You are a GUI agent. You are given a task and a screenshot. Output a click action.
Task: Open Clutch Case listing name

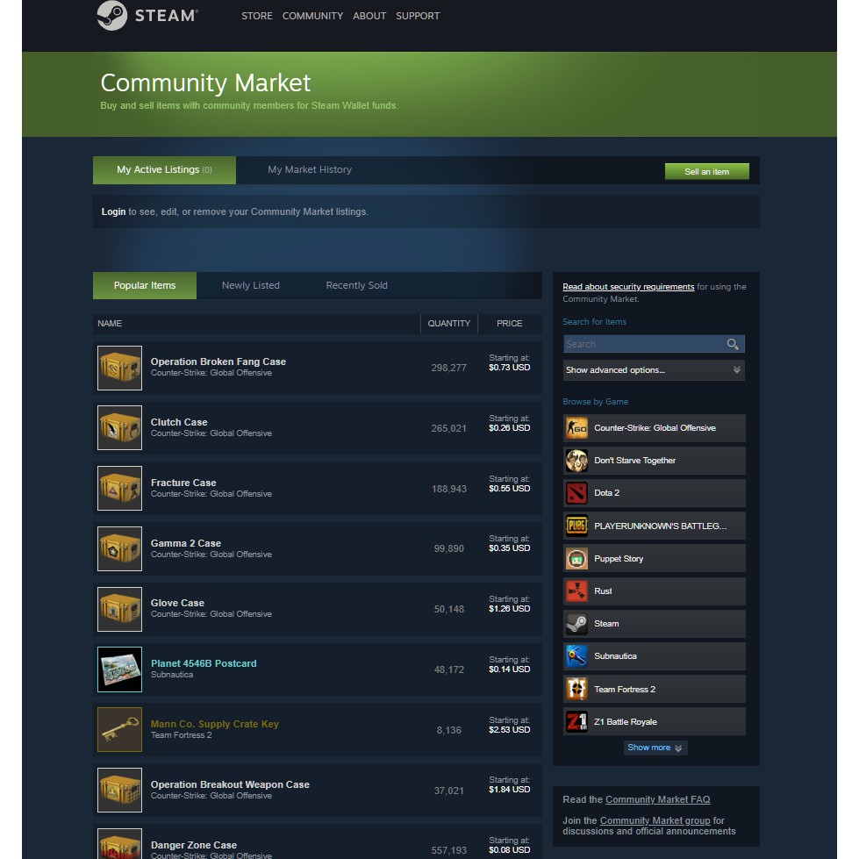tap(179, 422)
